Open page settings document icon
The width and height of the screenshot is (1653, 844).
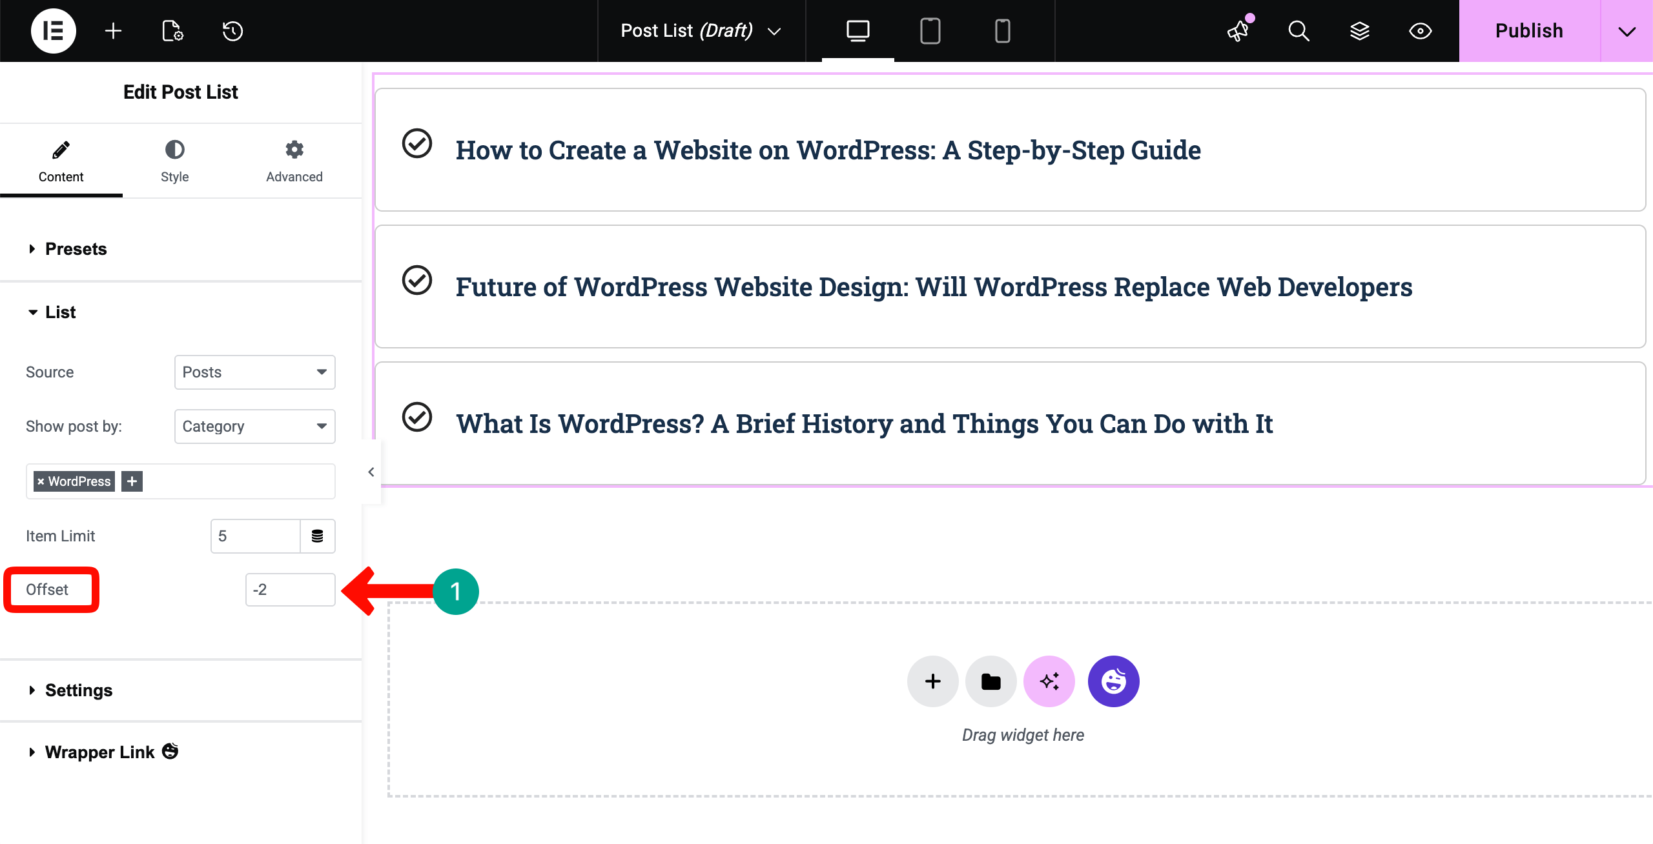coord(172,31)
